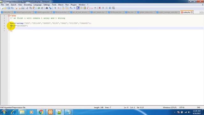Screen dimensions: 204x115
Task: Open the Tools menu
Action: (54, 5)
